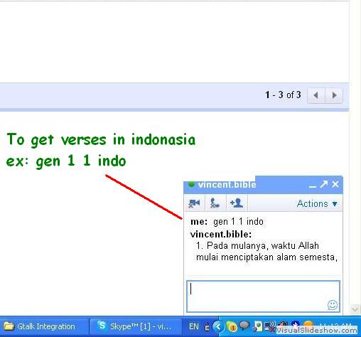Focus the chat message input box
361x337 pixels.
[263, 296]
